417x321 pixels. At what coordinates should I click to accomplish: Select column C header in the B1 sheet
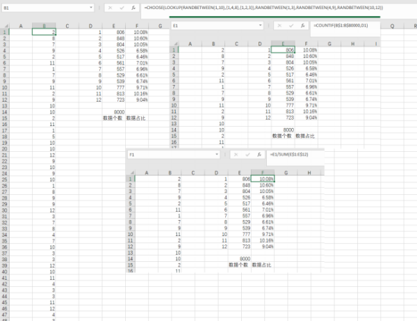pos(67,26)
